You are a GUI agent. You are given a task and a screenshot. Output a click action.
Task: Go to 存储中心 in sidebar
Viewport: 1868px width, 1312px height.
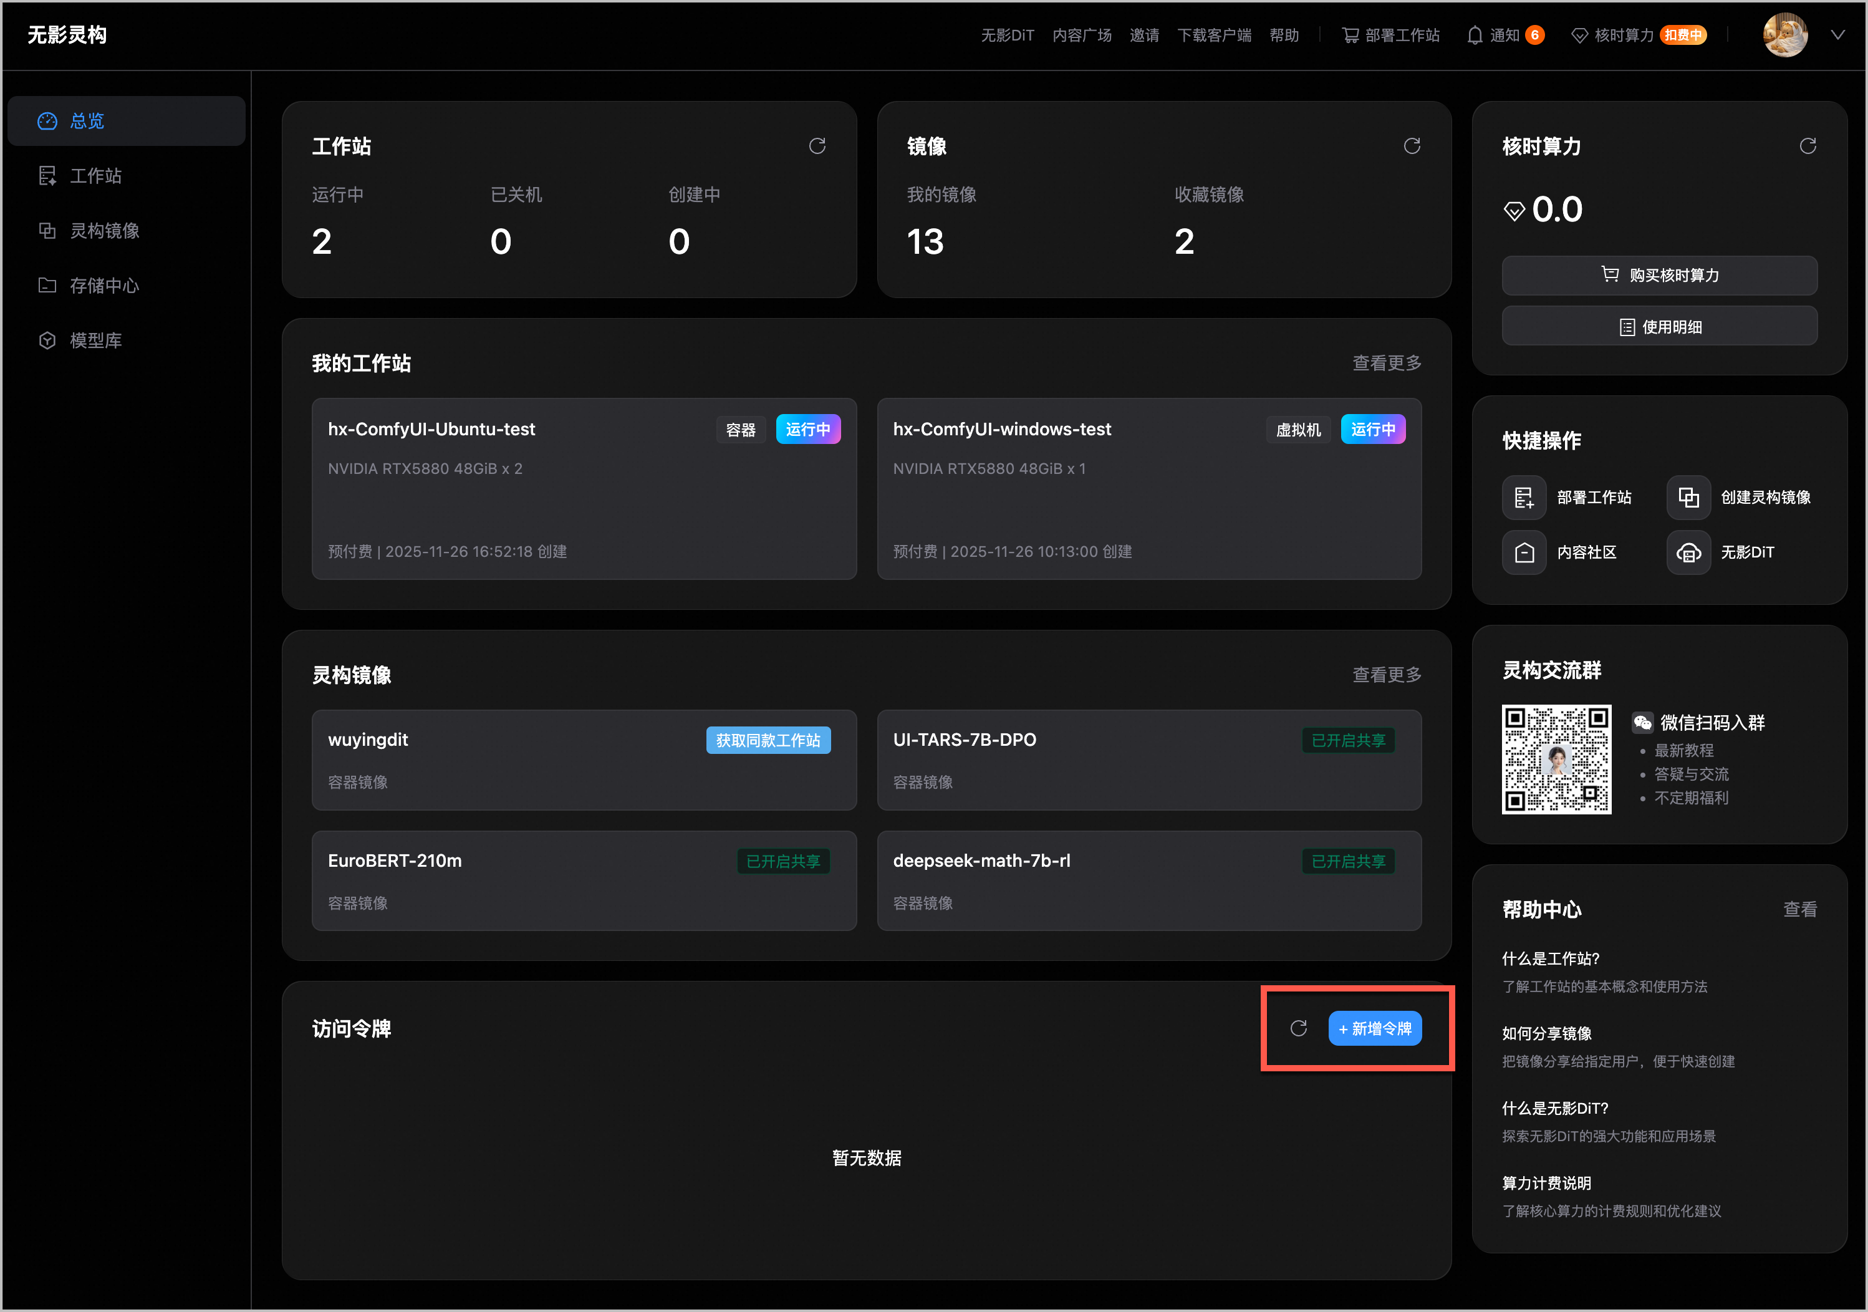[x=104, y=286]
